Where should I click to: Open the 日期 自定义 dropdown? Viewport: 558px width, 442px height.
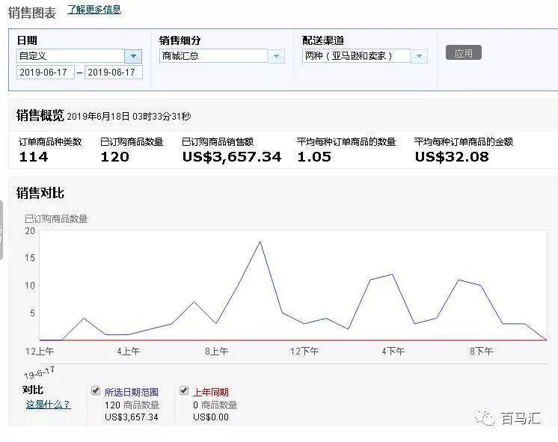click(133, 56)
